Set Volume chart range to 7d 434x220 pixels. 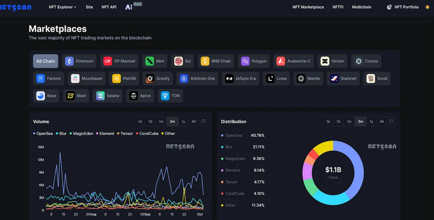(150, 122)
